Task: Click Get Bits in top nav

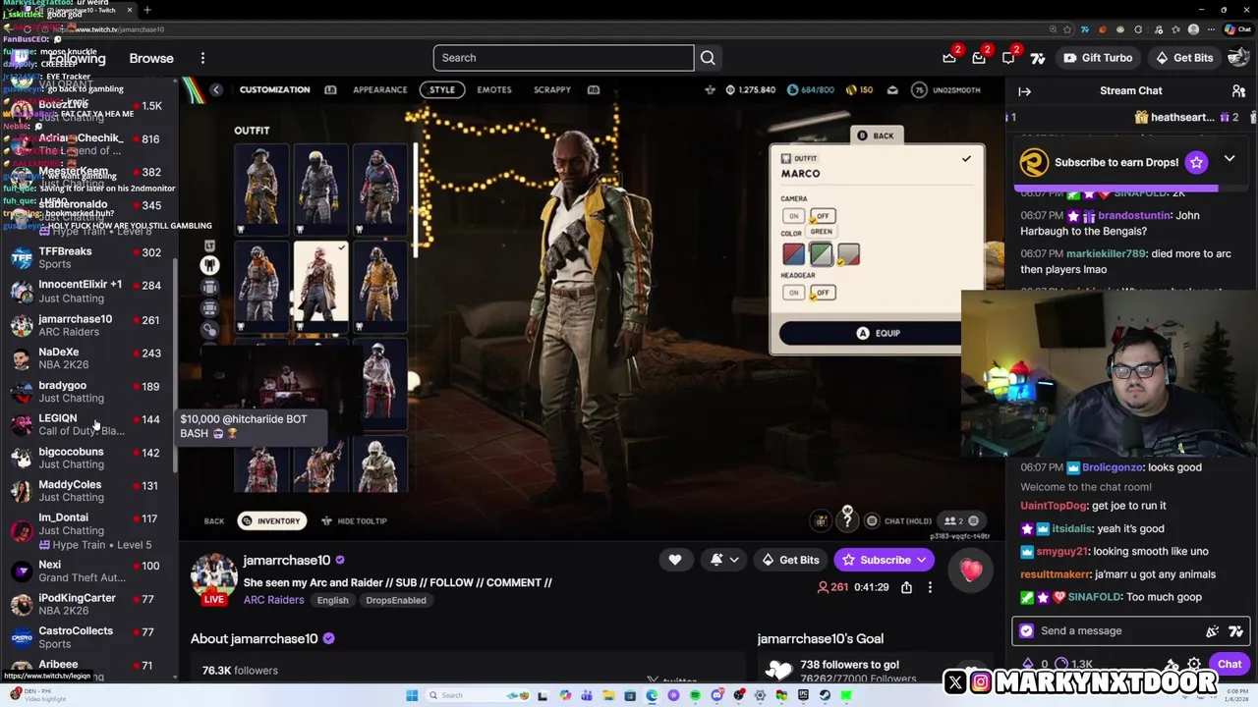Action: (1182, 58)
